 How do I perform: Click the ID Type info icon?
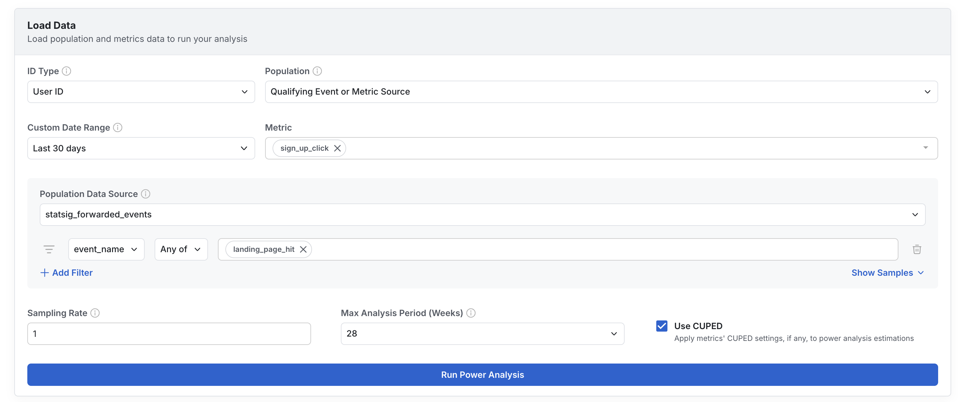click(x=66, y=71)
